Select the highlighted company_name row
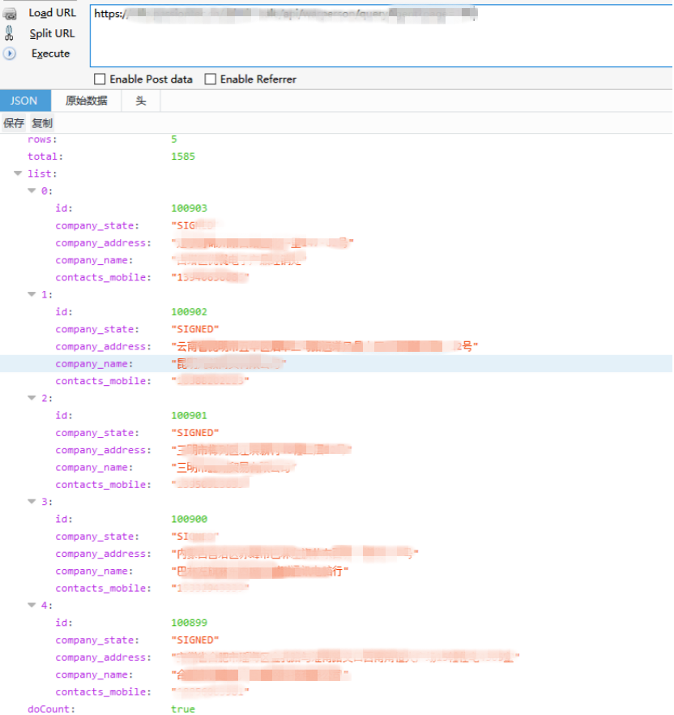The width and height of the screenshot is (674, 715). click(336, 364)
